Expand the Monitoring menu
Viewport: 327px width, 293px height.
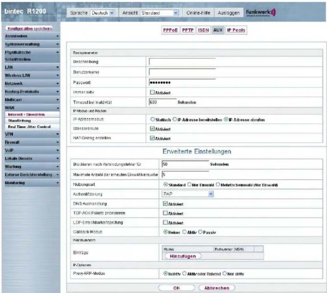point(31,183)
